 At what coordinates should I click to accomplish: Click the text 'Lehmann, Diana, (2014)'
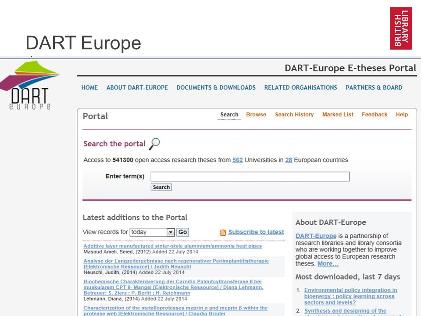coord(111,299)
